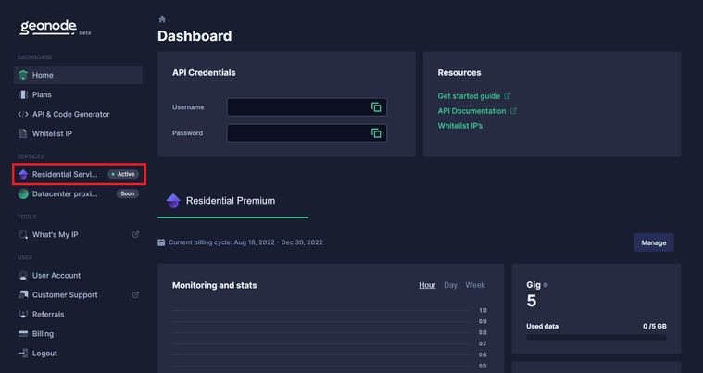
Task: Click external icon next to API Documentation
Action: (x=513, y=110)
